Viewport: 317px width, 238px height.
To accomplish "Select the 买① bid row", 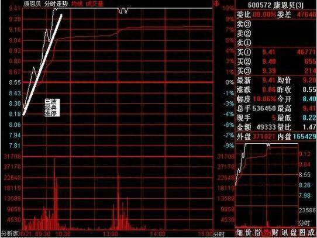I will tap(275, 53).
